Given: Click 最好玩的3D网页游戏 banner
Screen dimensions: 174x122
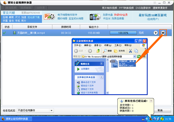Looking at the screenshot, I should pos(153,15).
